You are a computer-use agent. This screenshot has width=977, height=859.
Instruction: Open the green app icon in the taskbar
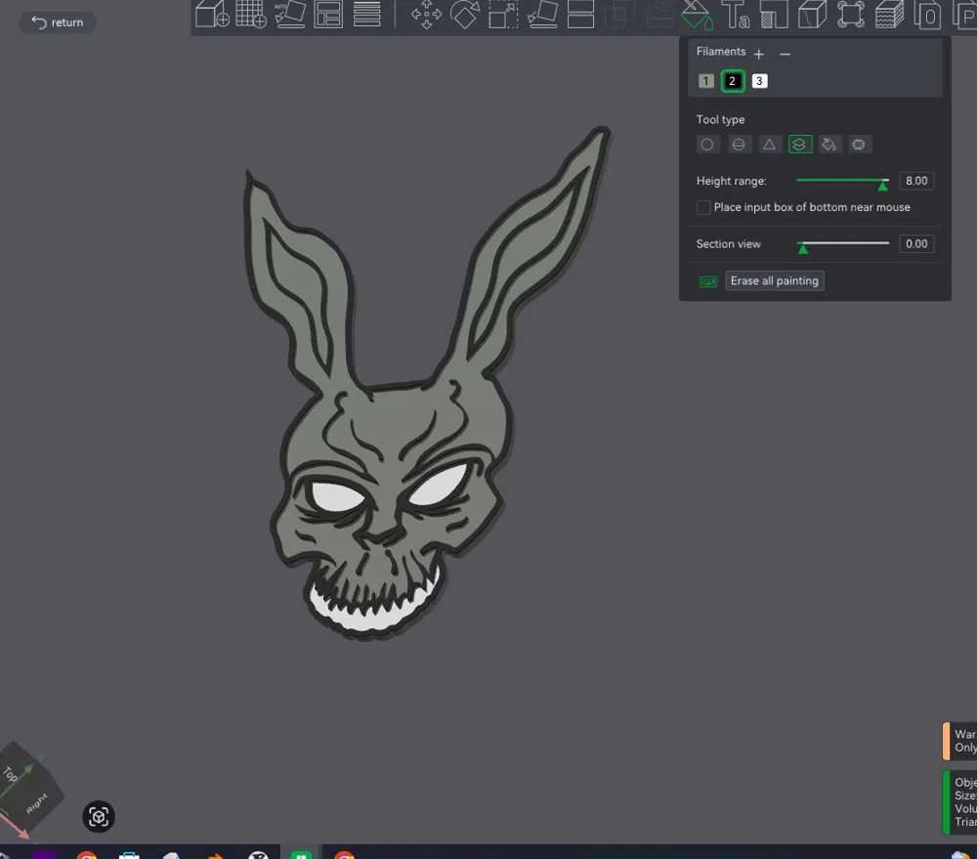(301, 855)
